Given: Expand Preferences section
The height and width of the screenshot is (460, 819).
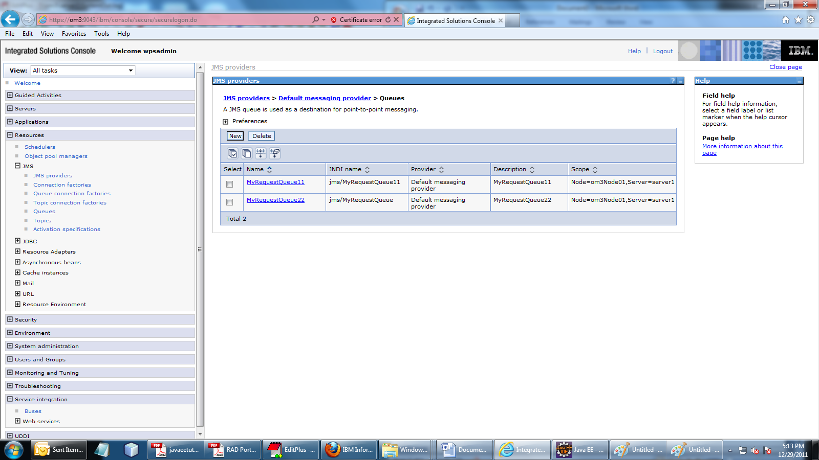Looking at the screenshot, I should pos(225,122).
